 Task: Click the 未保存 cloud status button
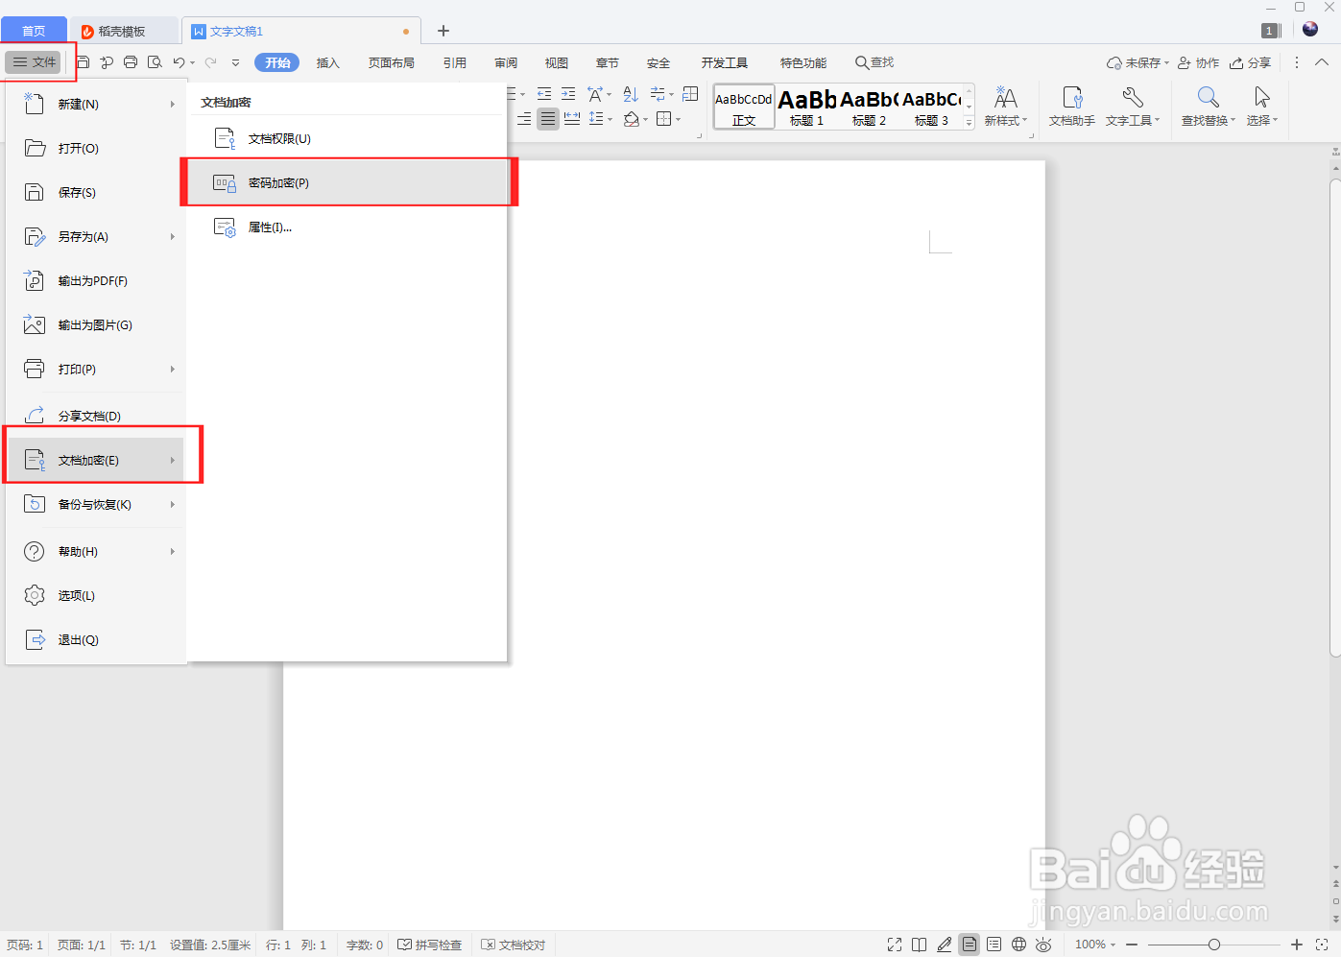click(1137, 63)
